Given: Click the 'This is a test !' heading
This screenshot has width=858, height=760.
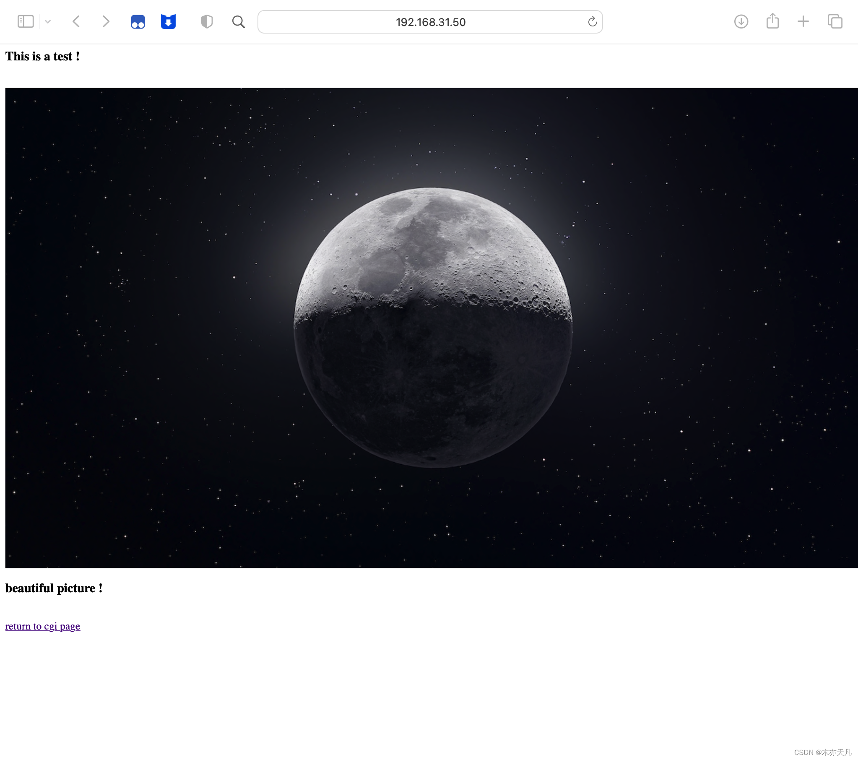Looking at the screenshot, I should click(x=42, y=56).
